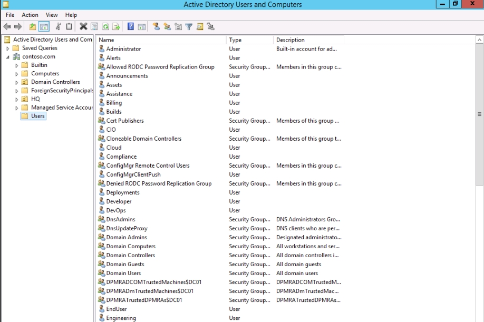This screenshot has width=484, height=322.
Task: Select the Domain Users group
Action: pos(123,274)
